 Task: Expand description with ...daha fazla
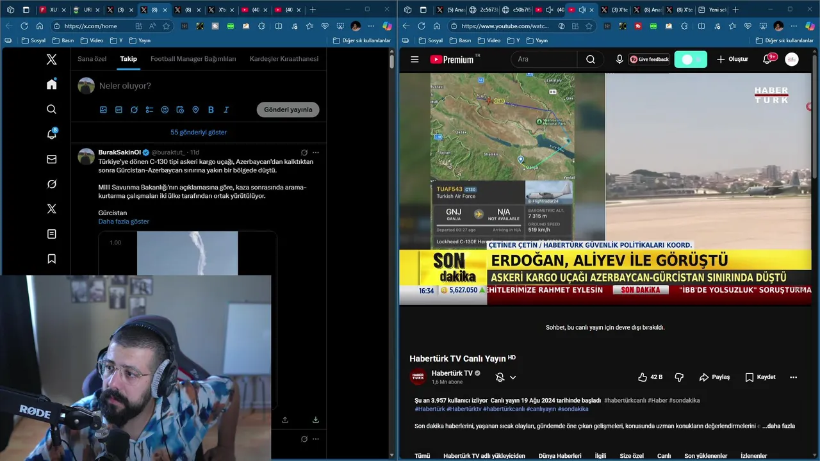(x=778, y=426)
